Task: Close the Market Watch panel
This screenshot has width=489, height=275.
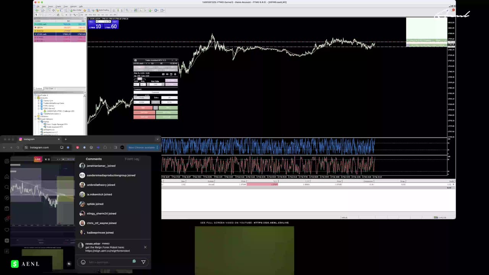Action: coord(85,18)
